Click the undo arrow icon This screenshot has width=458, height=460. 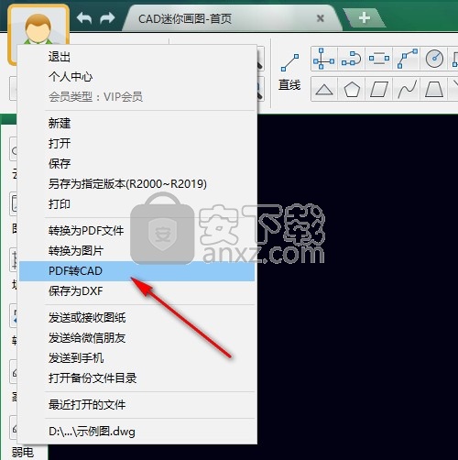coord(84,17)
